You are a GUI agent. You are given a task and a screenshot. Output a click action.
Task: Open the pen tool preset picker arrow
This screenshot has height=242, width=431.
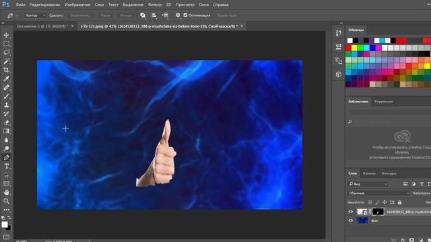pos(16,15)
